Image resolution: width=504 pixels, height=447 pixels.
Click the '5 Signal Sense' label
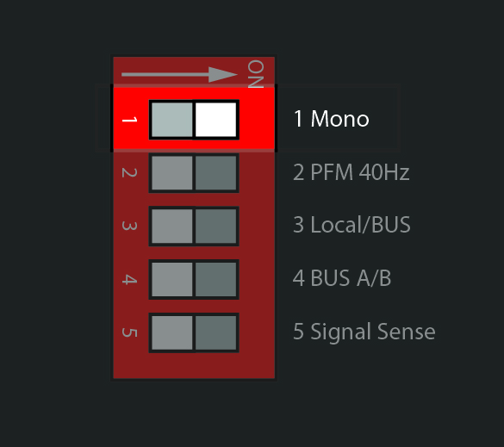click(x=364, y=332)
